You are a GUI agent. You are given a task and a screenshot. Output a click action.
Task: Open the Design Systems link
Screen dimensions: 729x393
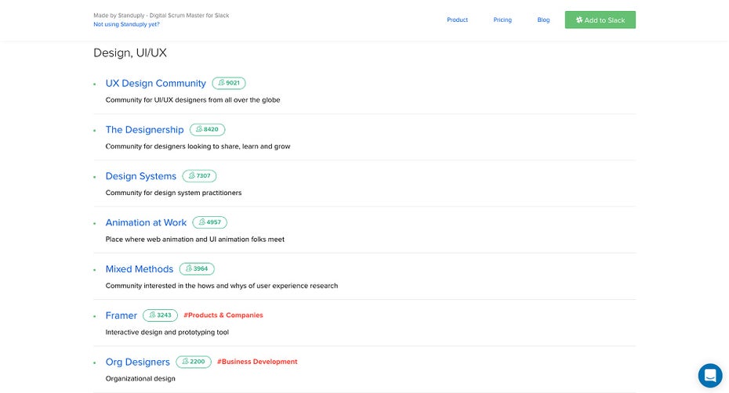tap(141, 176)
